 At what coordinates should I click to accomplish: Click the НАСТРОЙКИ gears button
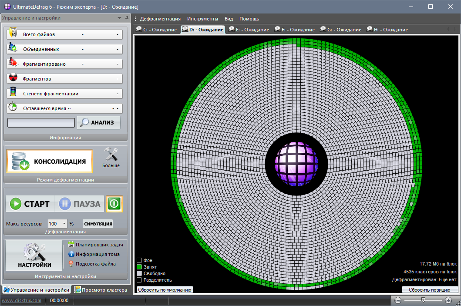coord(34,256)
